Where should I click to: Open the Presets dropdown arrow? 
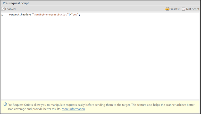[180, 9]
